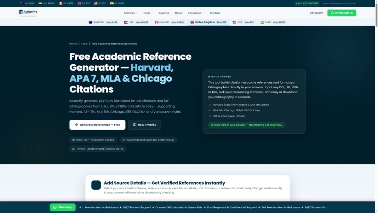Open the Reviews page
Screen dimensions: 378x213
[x=163, y=13]
